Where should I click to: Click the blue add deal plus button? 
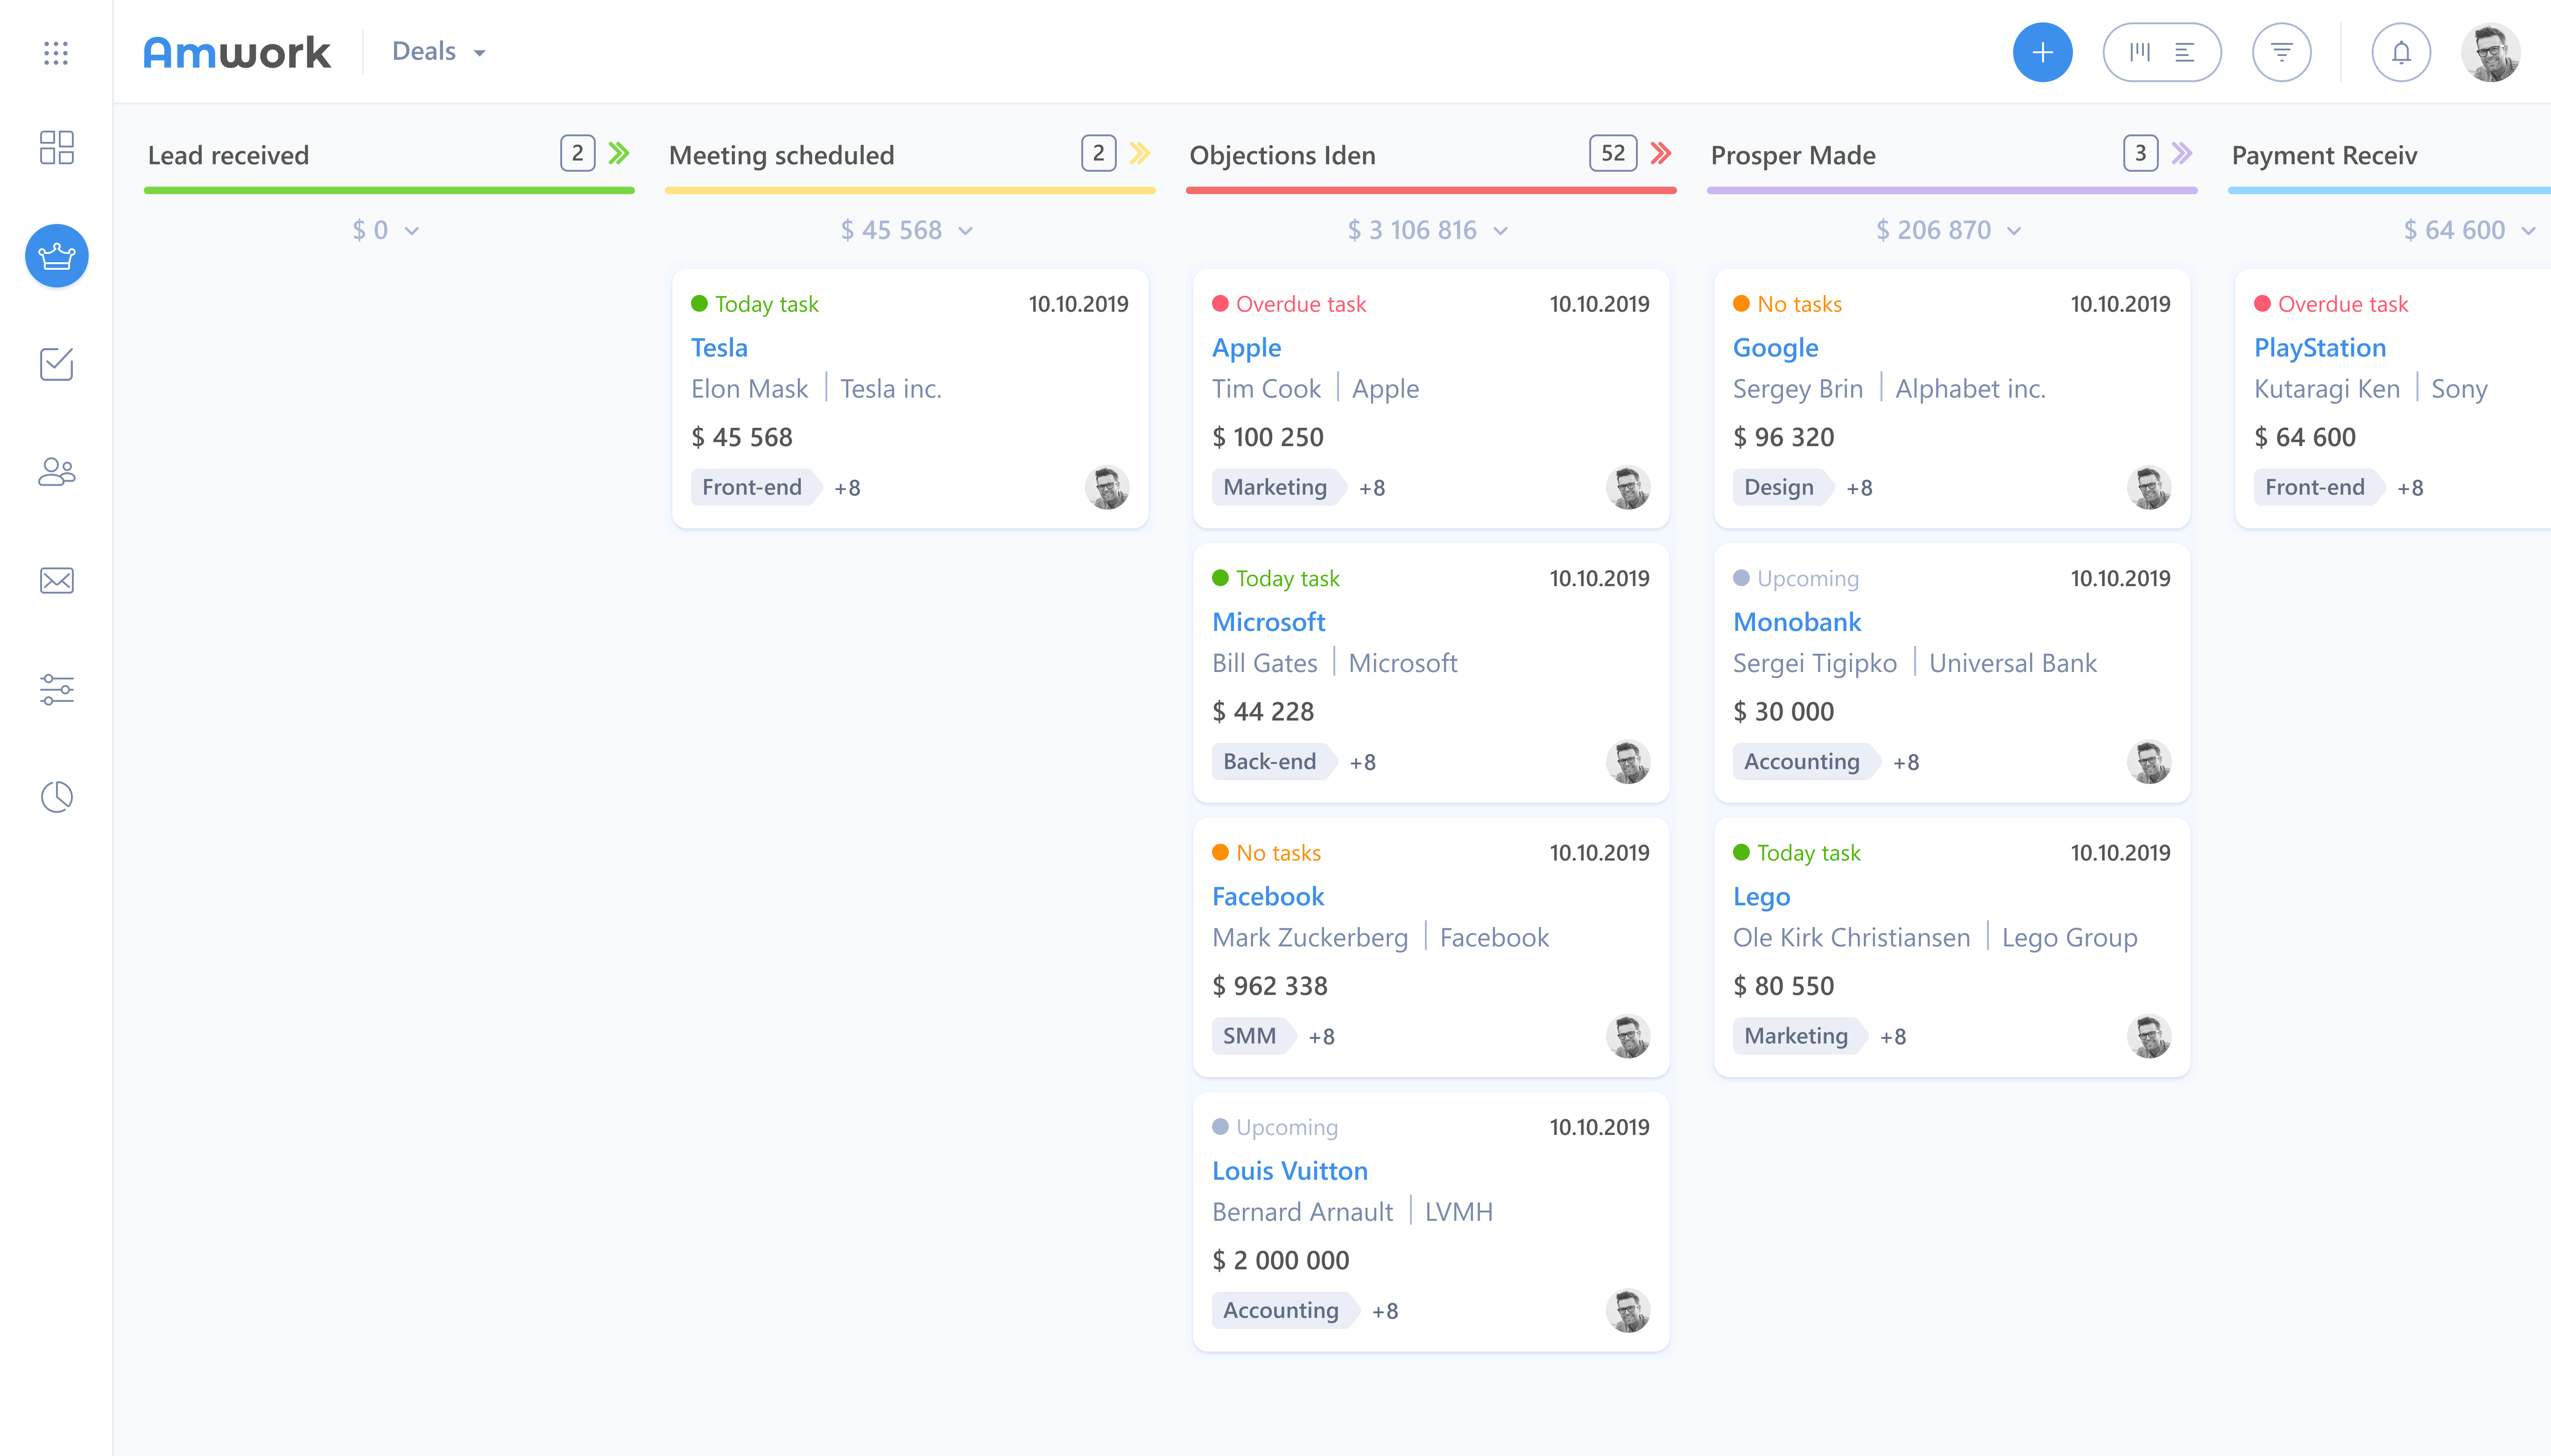(2042, 52)
